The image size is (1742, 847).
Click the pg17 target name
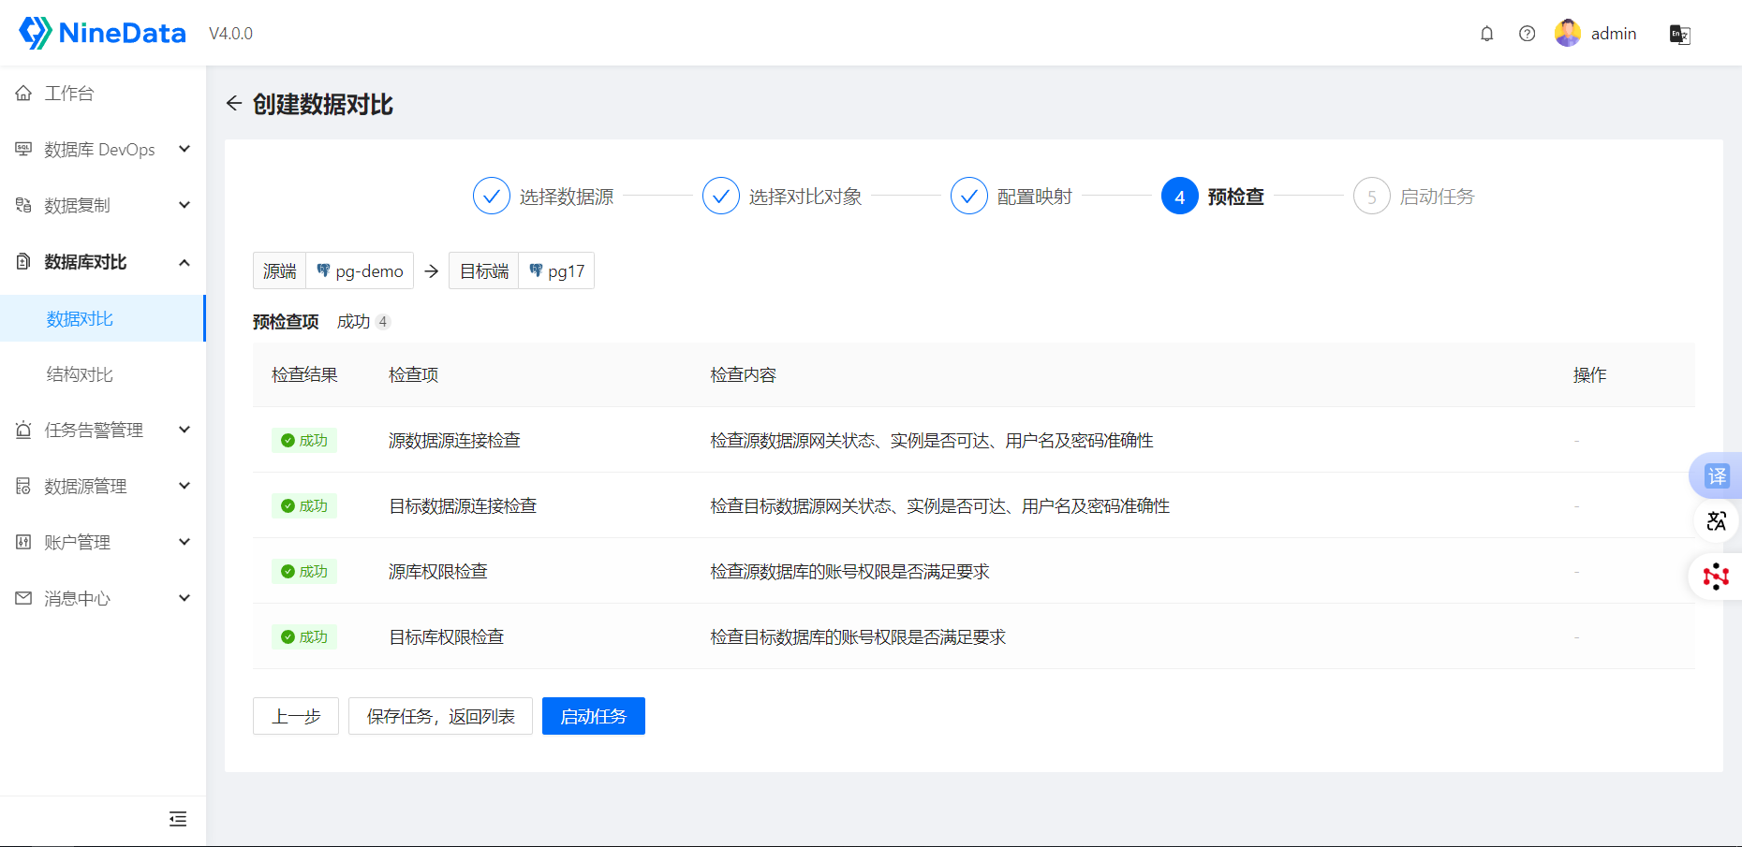pyautogui.click(x=566, y=271)
